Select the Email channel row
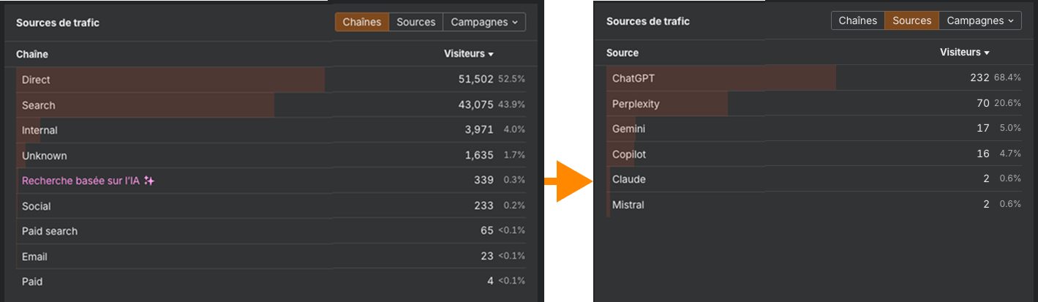 tap(271, 257)
